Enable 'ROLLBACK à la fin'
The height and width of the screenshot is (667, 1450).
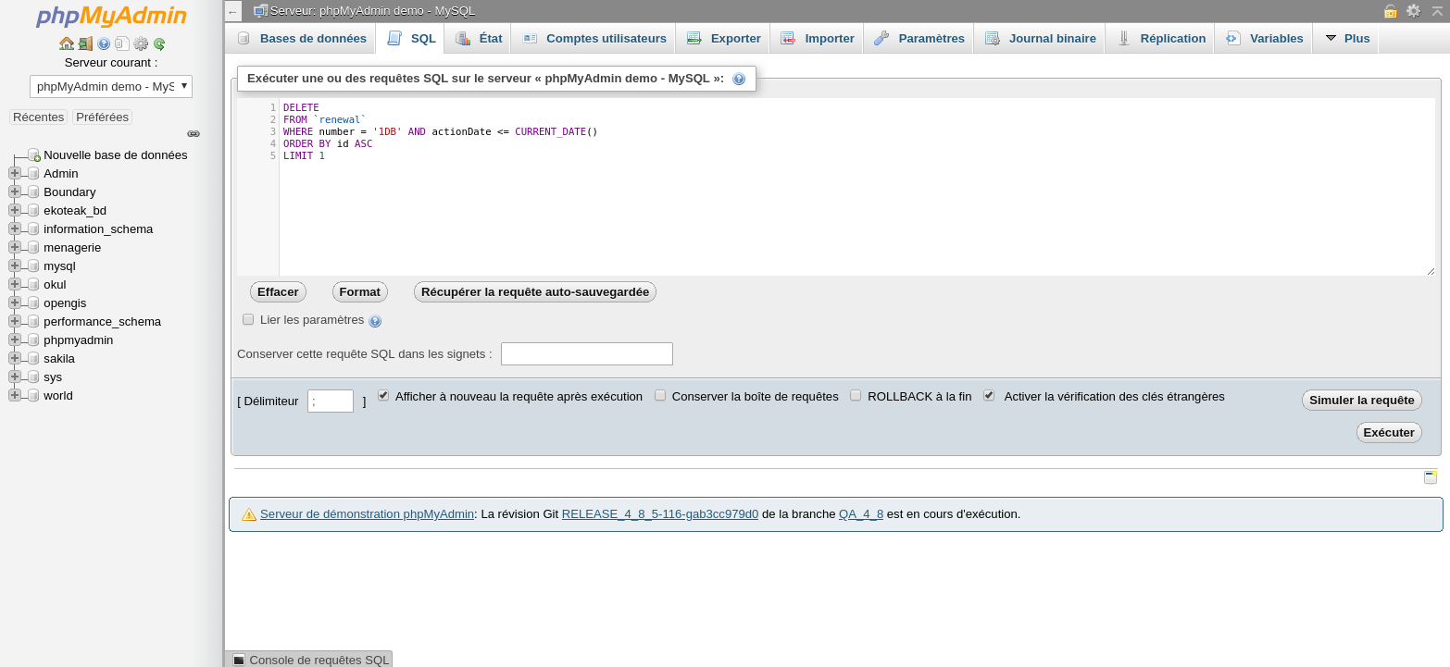click(x=856, y=395)
